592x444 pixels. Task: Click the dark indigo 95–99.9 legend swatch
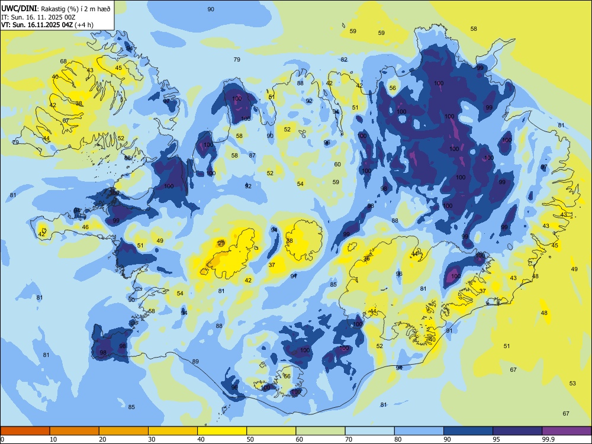point(517,431)
